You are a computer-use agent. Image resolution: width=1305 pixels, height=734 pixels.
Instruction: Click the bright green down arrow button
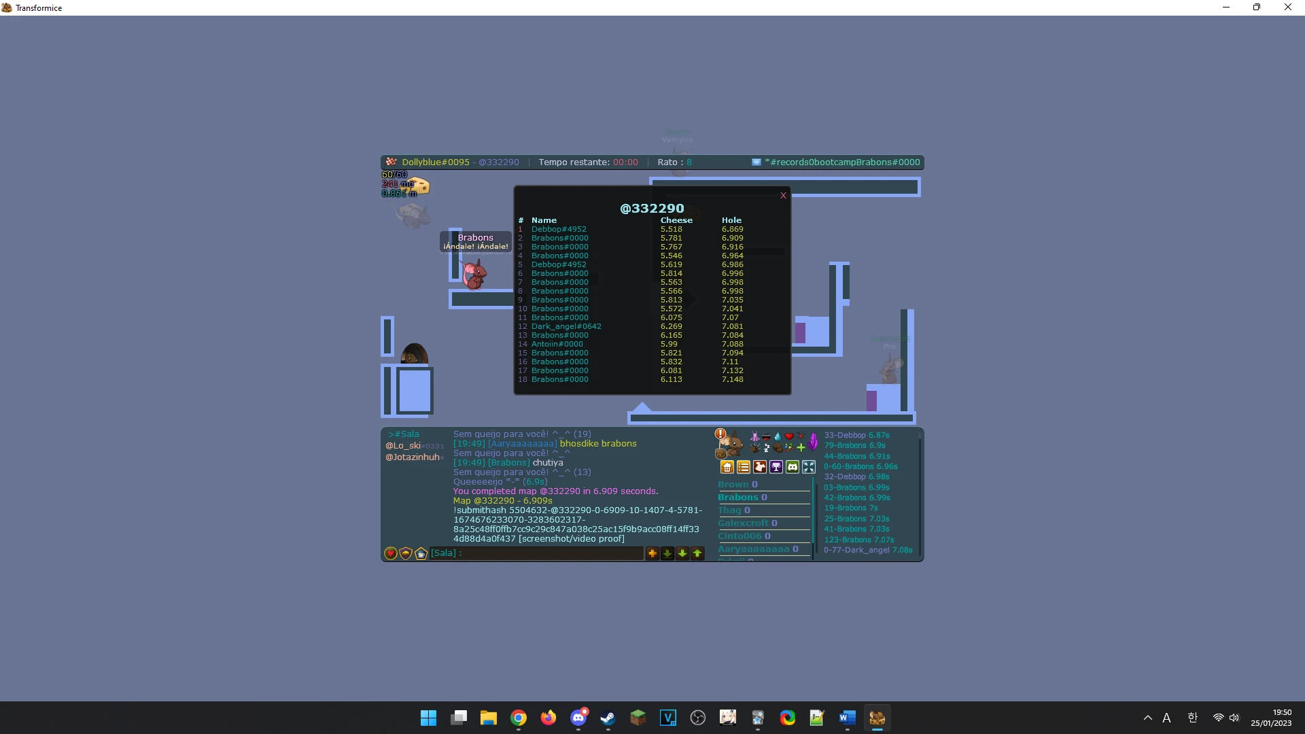[x=682, y=554]
